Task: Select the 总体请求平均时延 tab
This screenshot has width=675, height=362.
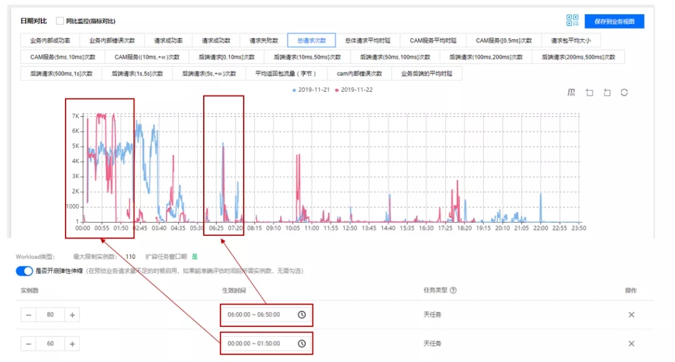Action: [x=367, y=41]
